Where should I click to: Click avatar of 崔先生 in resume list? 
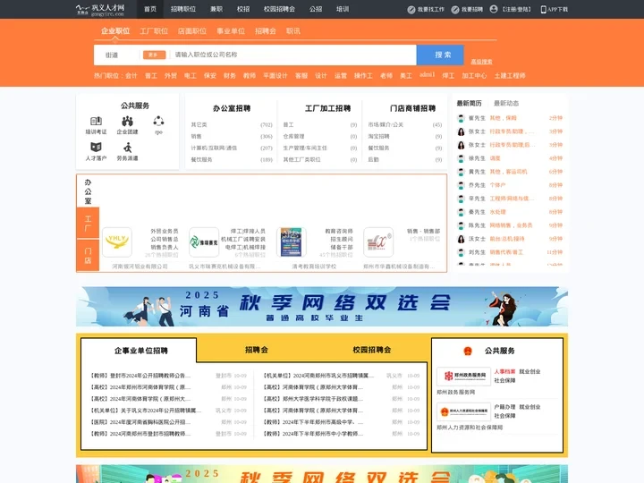pos(462,118)
